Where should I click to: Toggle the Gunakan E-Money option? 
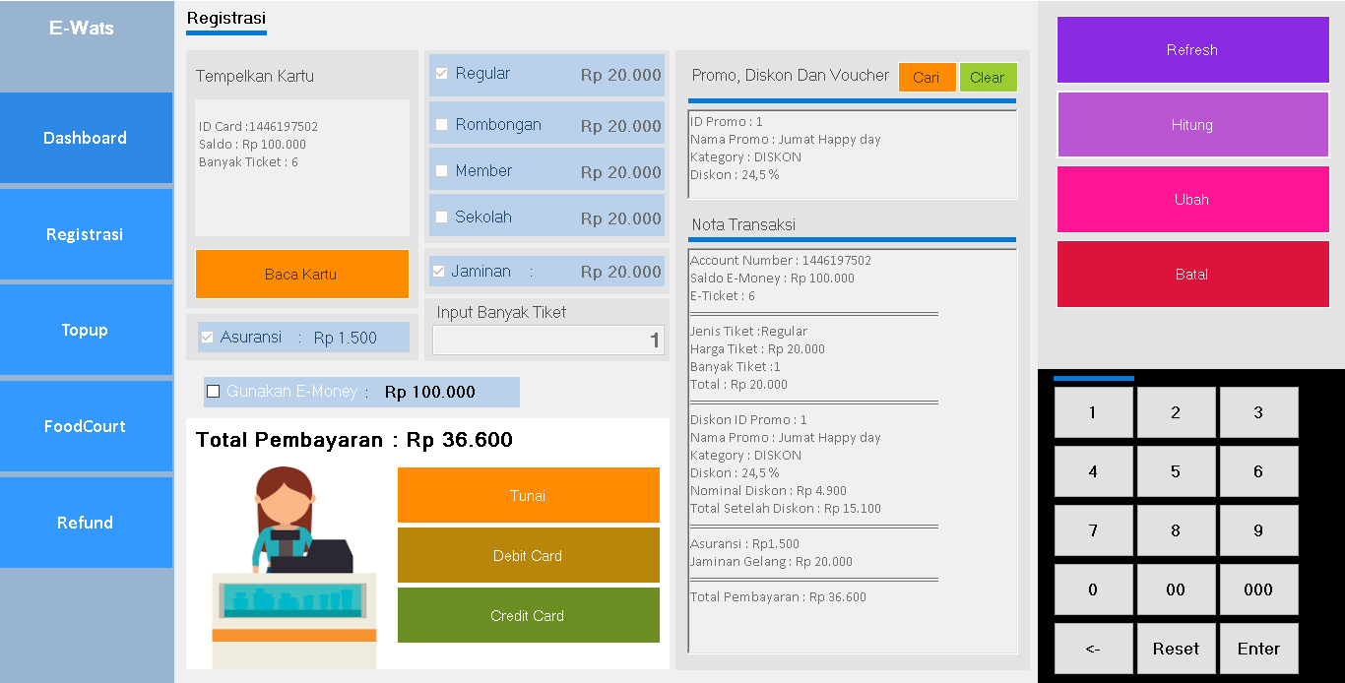(213, 392)
